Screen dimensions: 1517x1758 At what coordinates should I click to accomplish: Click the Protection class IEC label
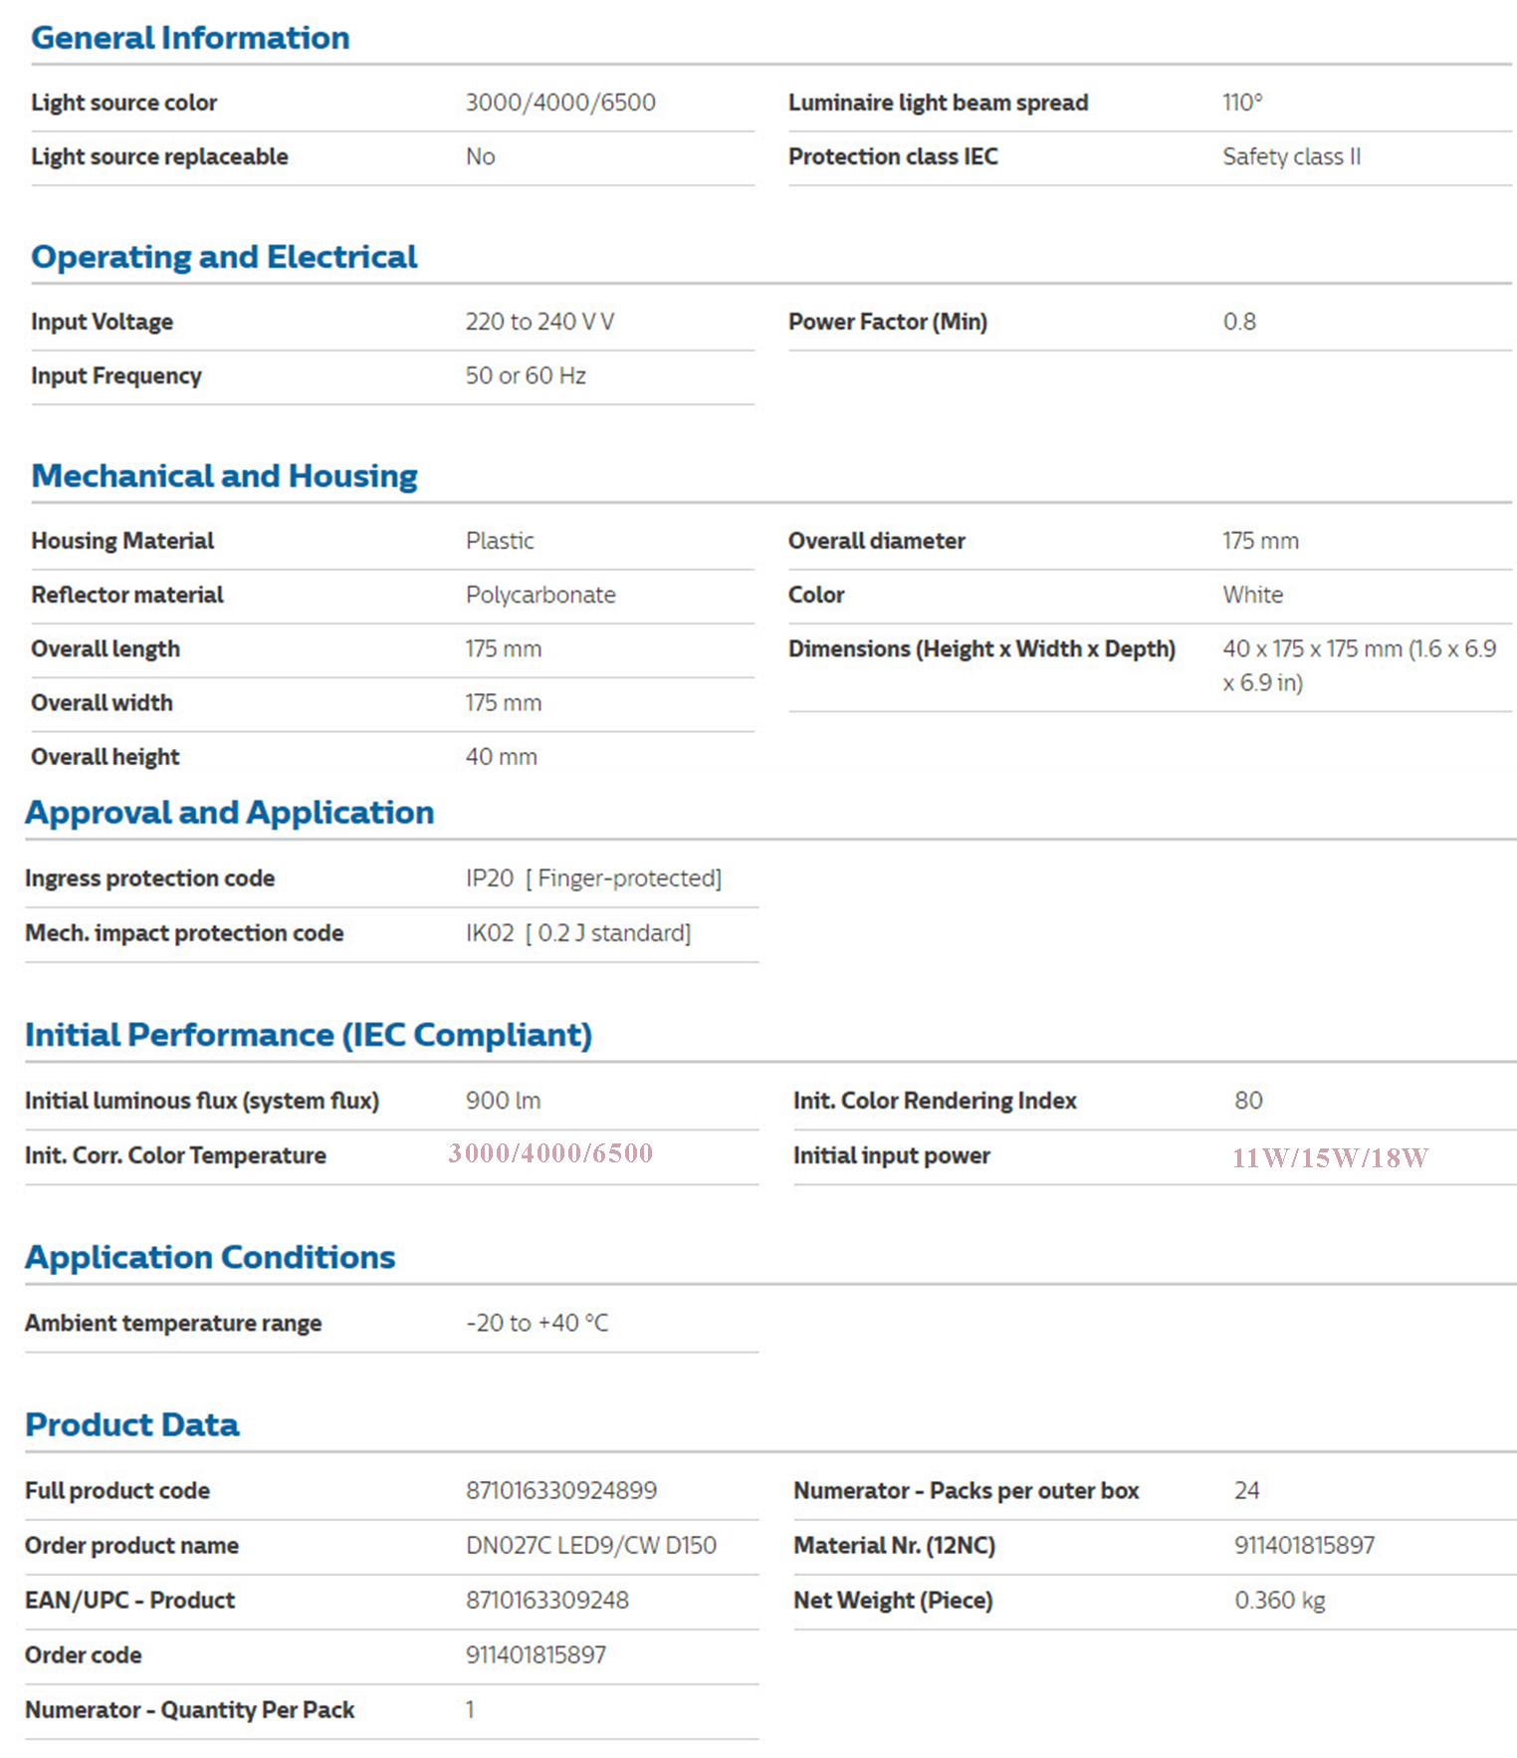coord(893,156)
